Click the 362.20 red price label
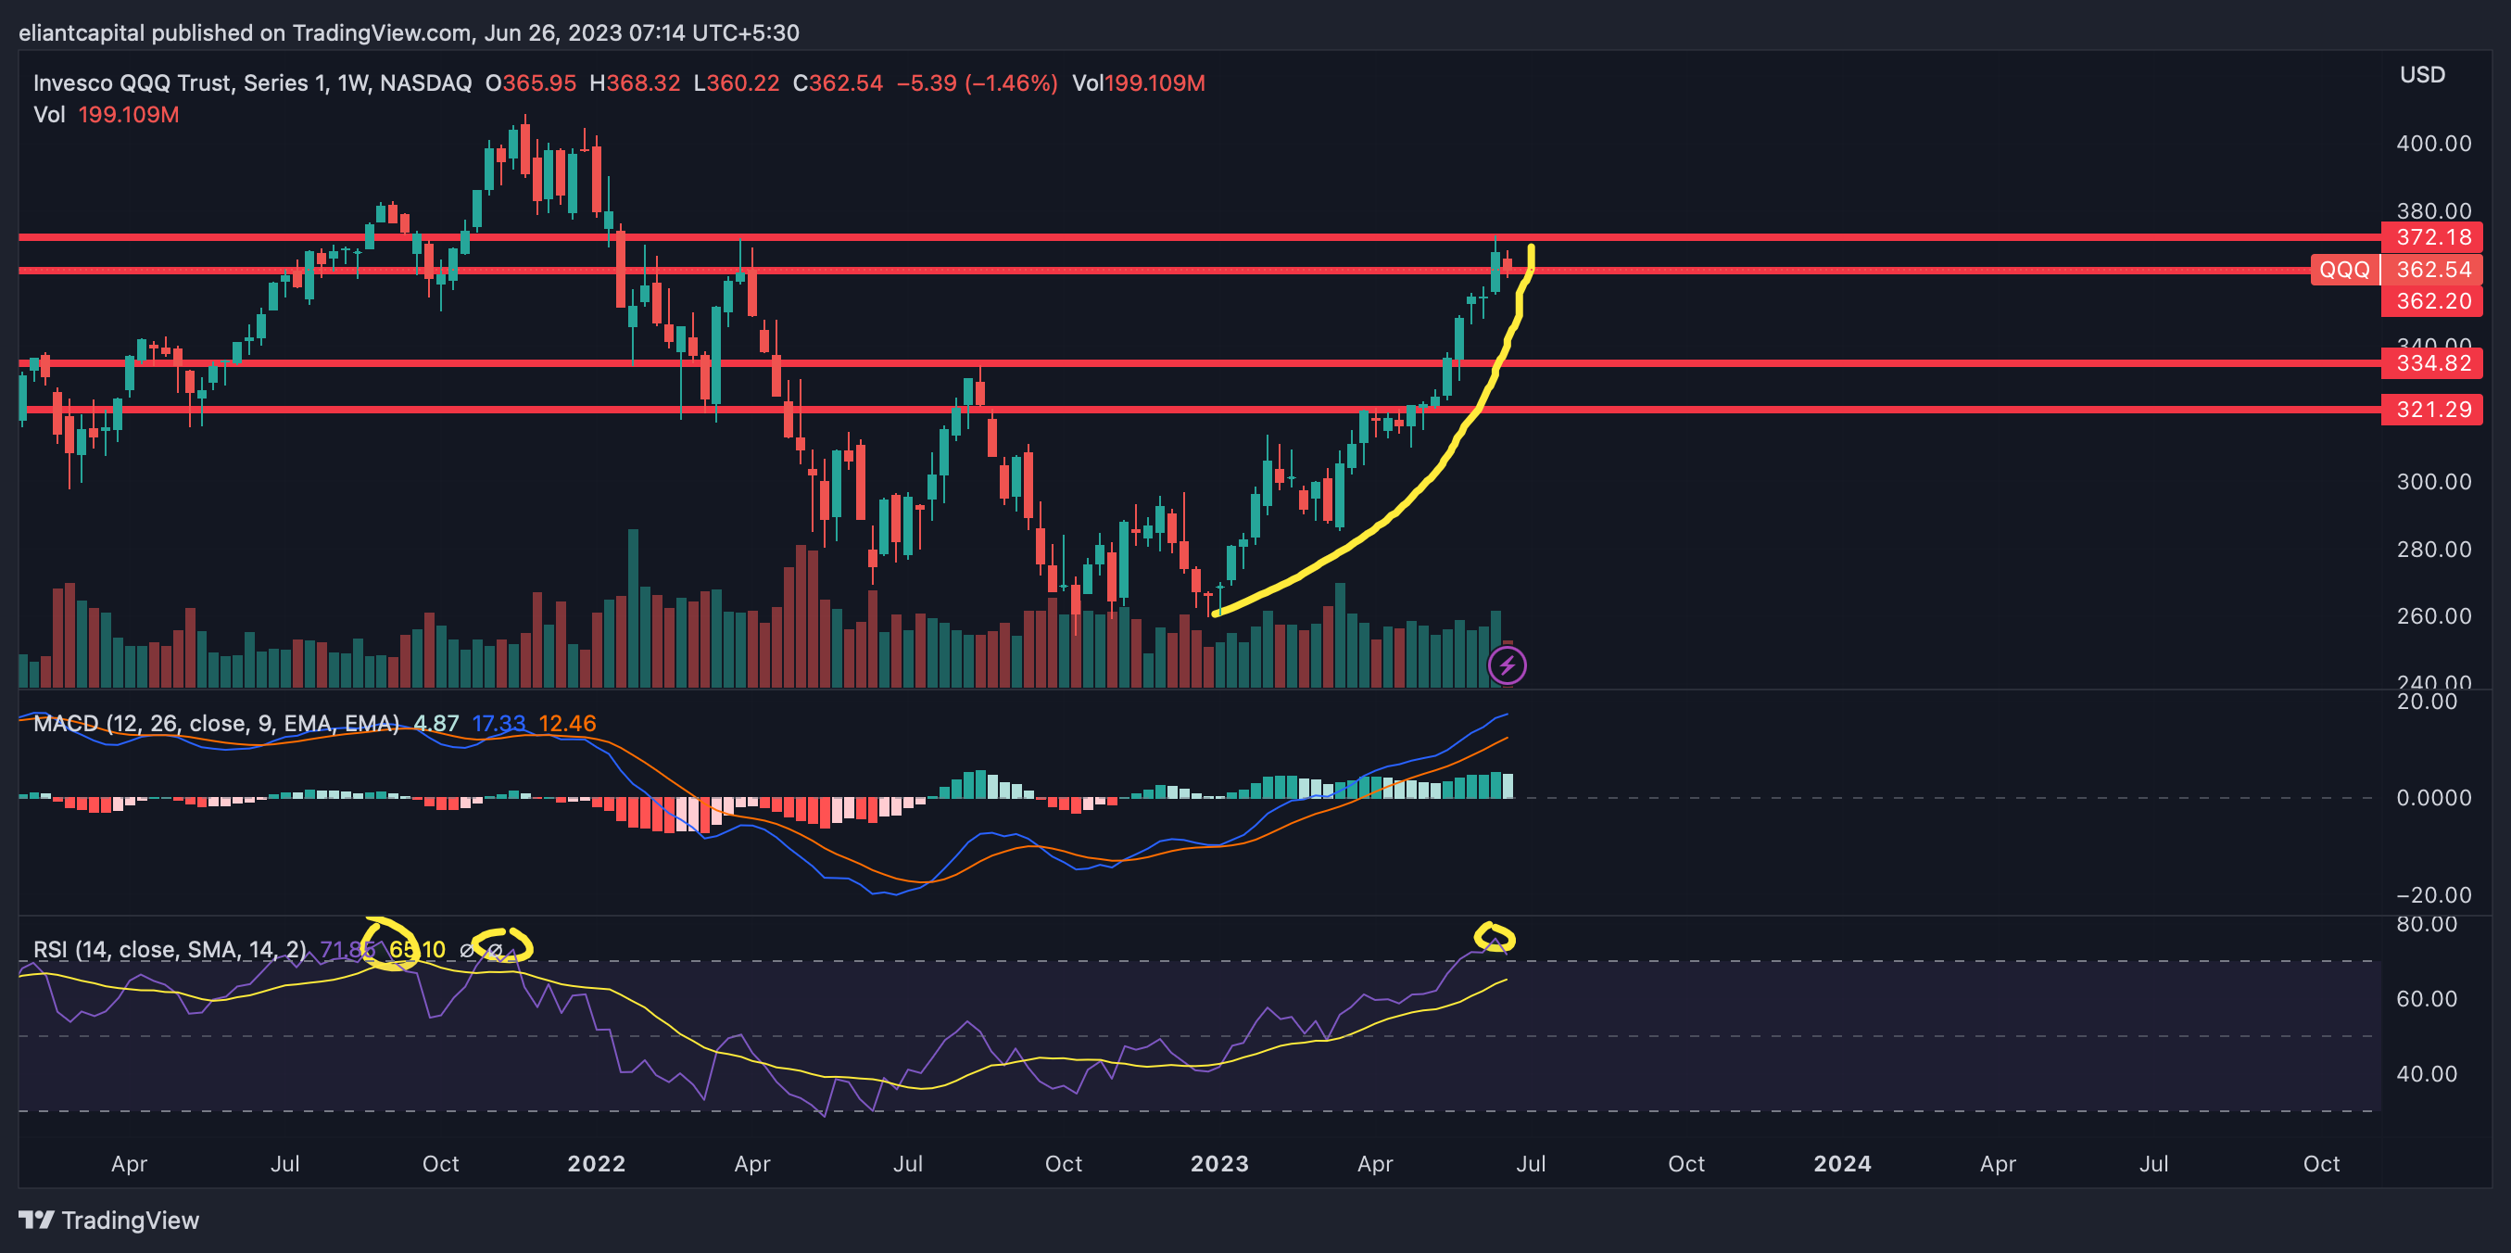Image resolution: width=2511 pixels, height=1253 pixels. [2433, 301]
